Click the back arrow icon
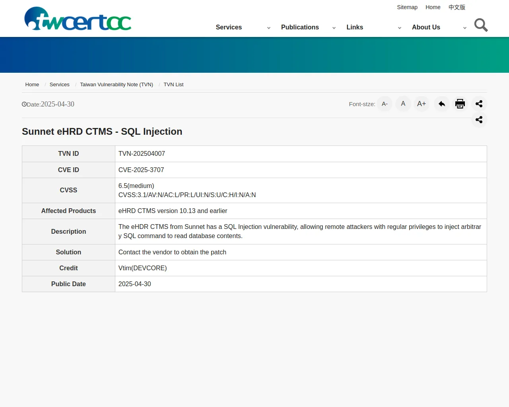This screenshot has height=407, width=509. pyautogui.click(x=442, y=104)
